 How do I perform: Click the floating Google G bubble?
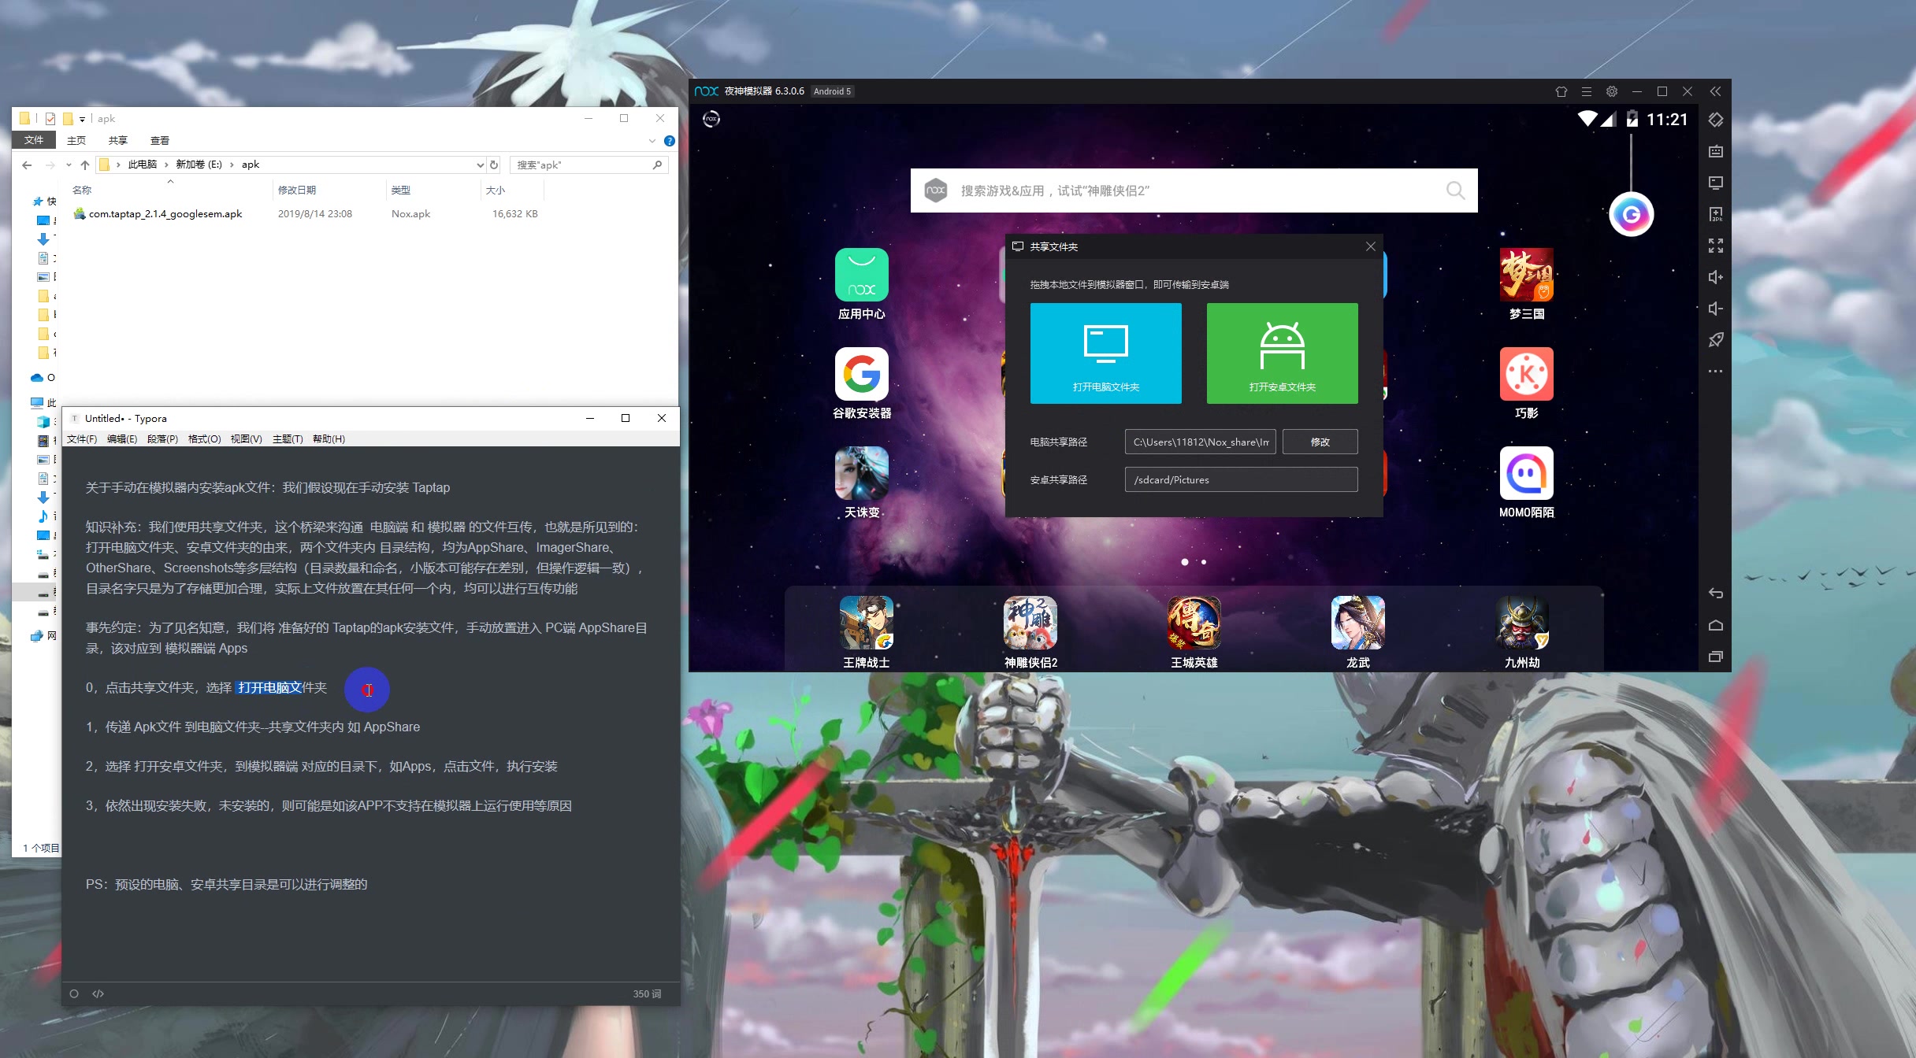tap(1631, 214)
